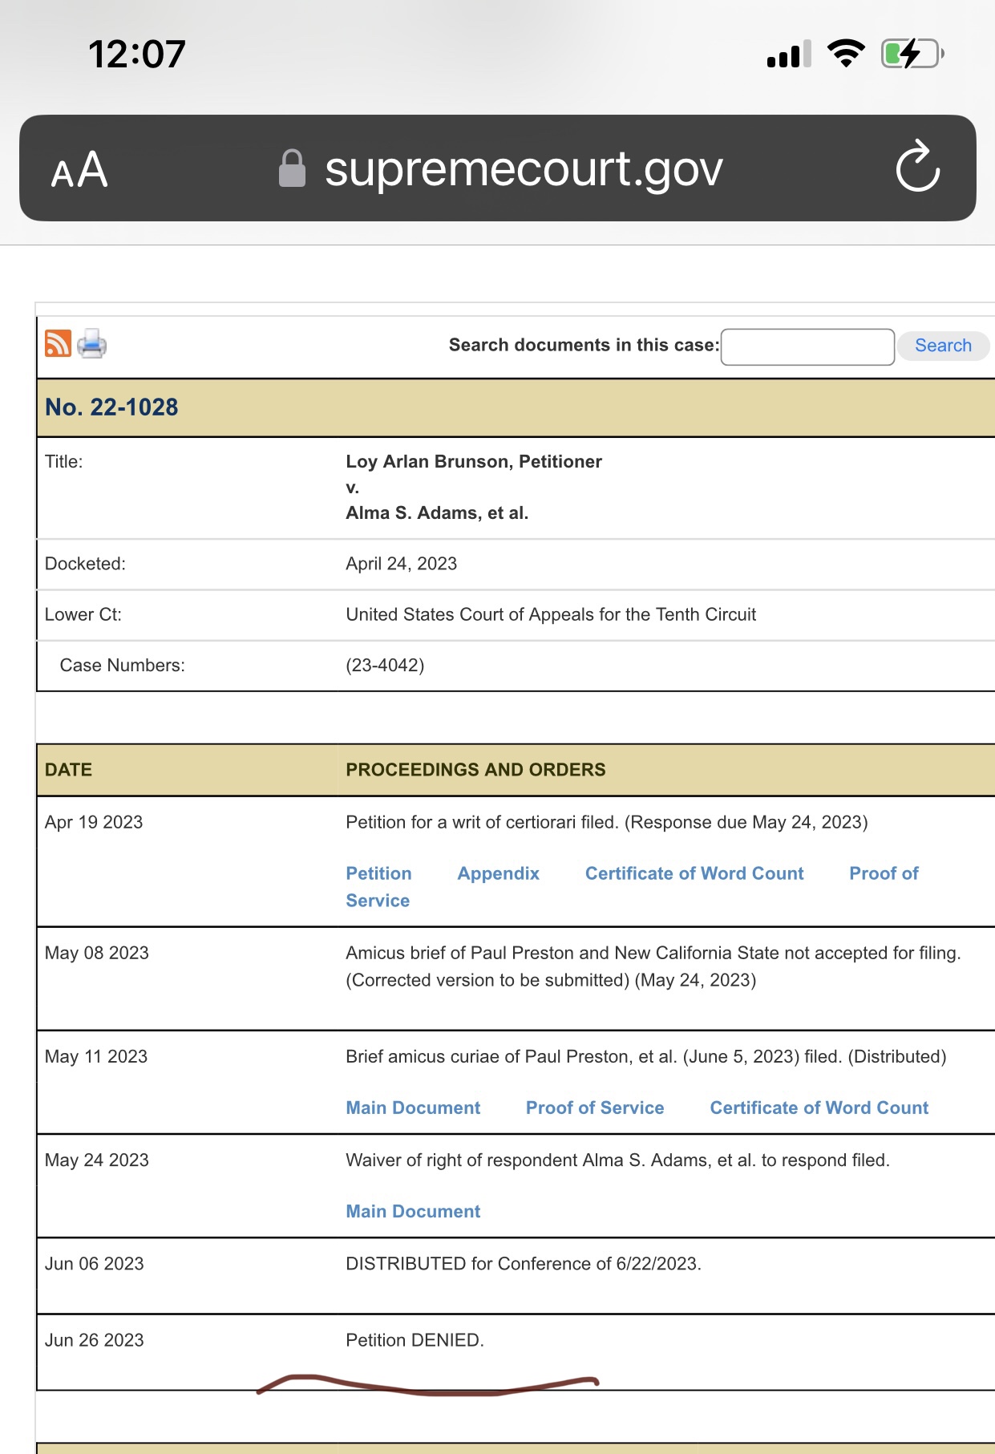Select the Waiver of right of respondent entry

pyautogui.click(x=617, y=1160)
